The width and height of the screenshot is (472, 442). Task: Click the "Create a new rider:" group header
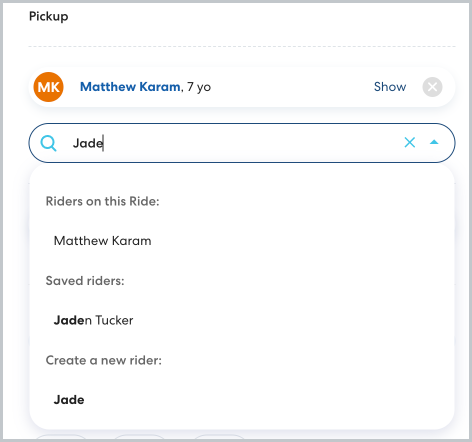click(x=103, y=360)
